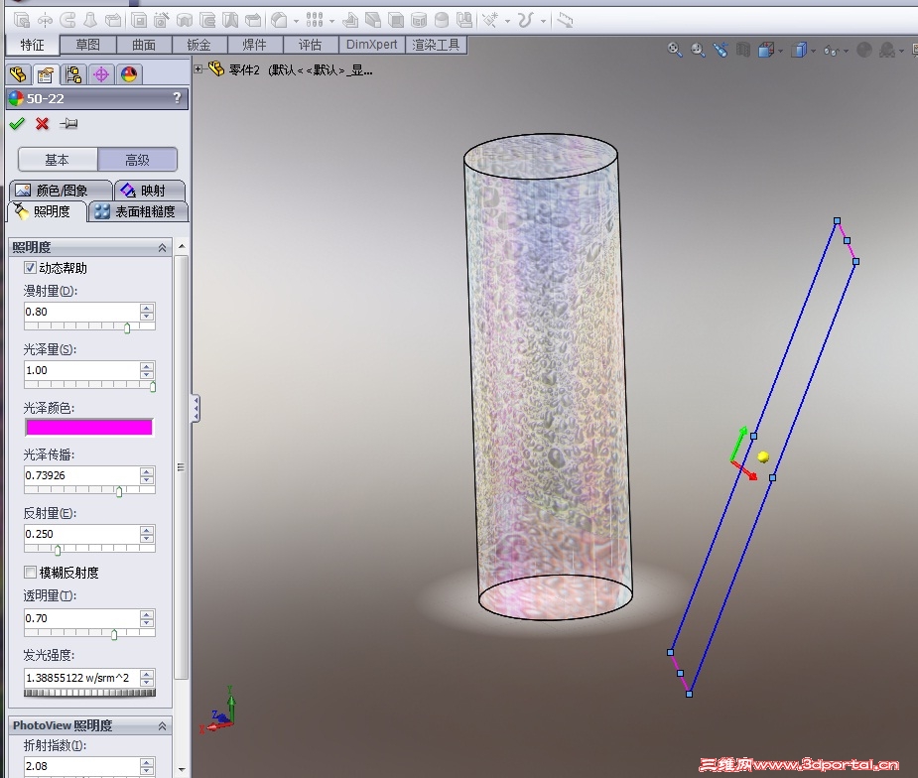Pin the 50-22 property panel open
918x778 pixels.
click(68, 123)
